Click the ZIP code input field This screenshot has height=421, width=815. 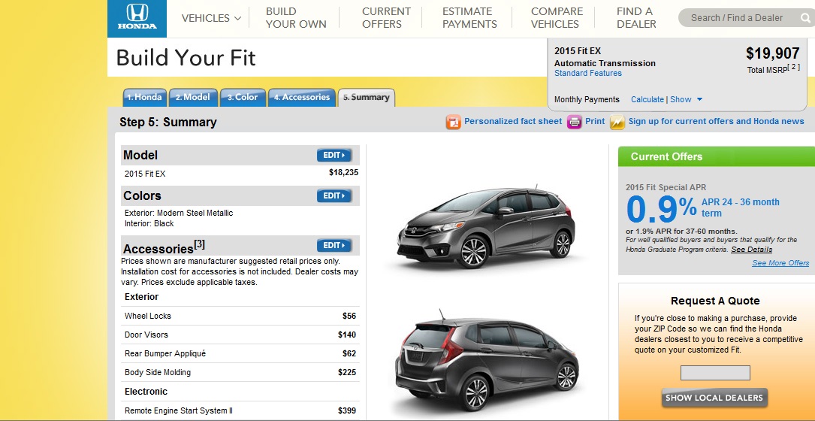coord(715,373)
